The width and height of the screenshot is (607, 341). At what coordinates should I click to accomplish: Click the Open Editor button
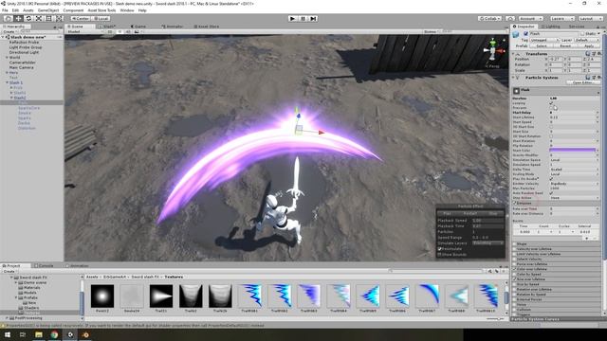pos(583,82)
